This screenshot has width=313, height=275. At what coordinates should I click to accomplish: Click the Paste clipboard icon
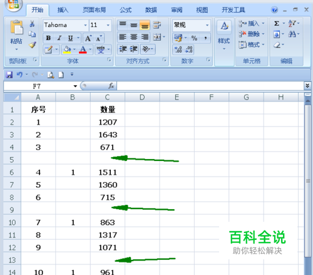(16, 28)
